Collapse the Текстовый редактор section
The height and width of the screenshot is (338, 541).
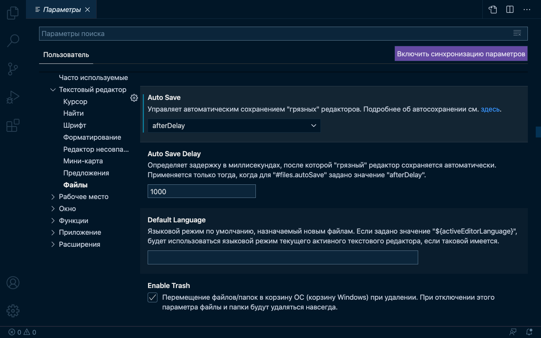(x=53, y=90)
